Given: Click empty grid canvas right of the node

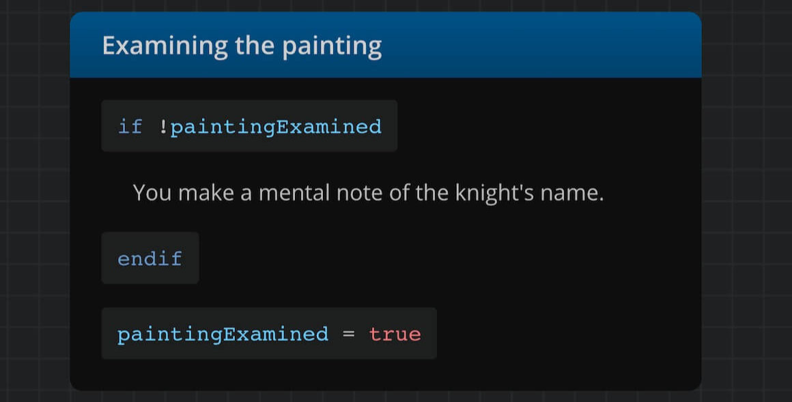Looking at the screenshot, I should click(747, 204).
